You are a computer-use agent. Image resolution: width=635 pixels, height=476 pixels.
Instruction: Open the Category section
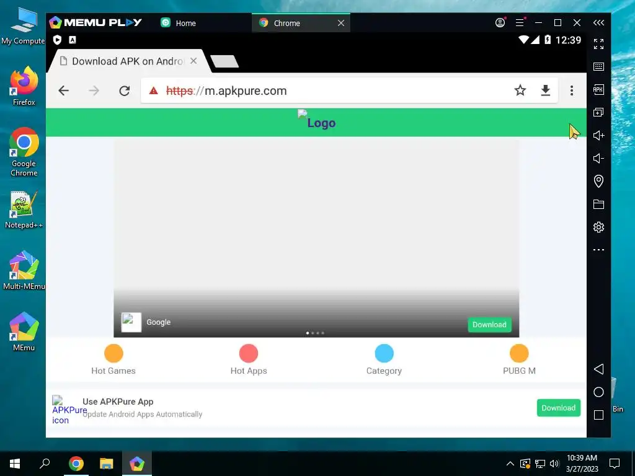[x=384, y=359]
